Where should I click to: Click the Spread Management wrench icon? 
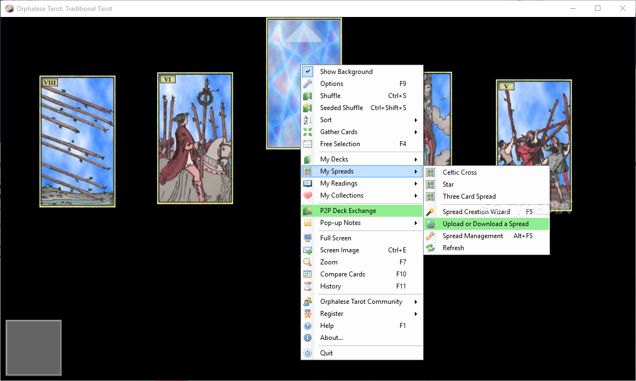pyautogui.click(x=430, y=236)
